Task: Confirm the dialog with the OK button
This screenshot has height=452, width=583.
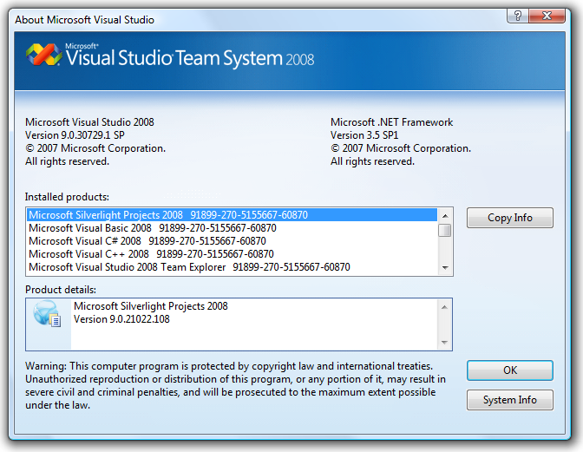Action: point(510,370)
